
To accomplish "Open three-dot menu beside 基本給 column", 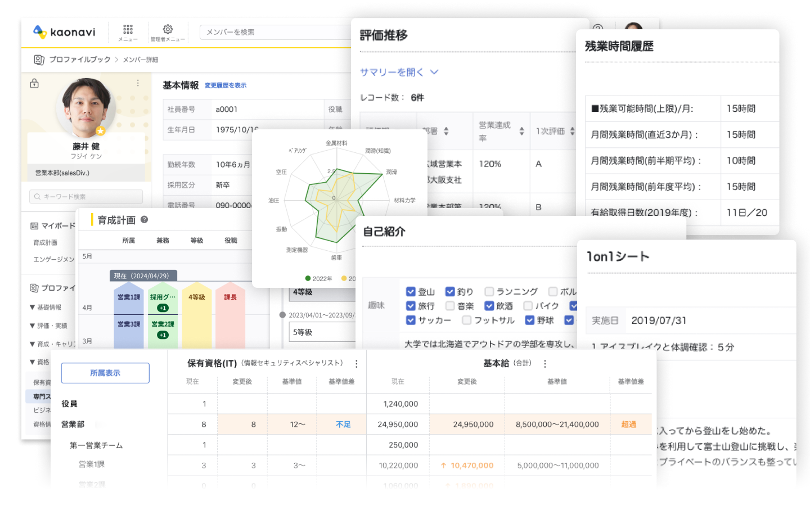I will (x=544, y=364).
